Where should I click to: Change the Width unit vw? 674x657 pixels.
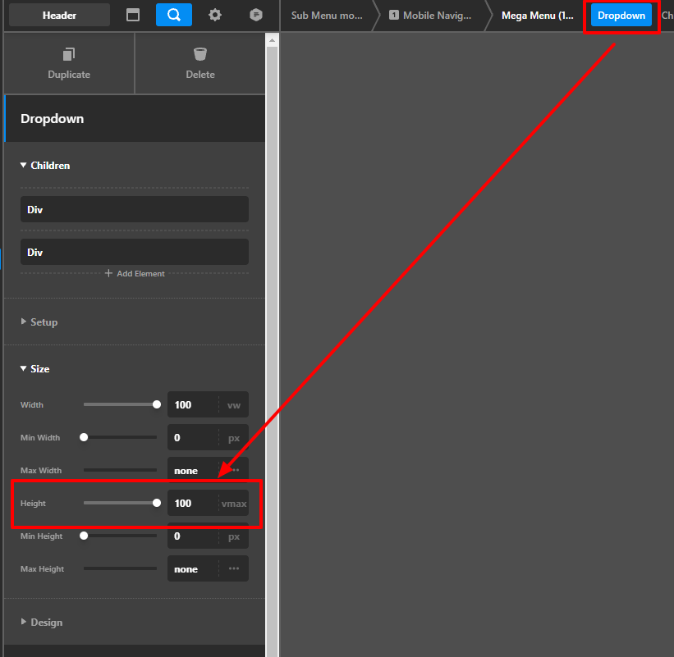coord(234,405)
